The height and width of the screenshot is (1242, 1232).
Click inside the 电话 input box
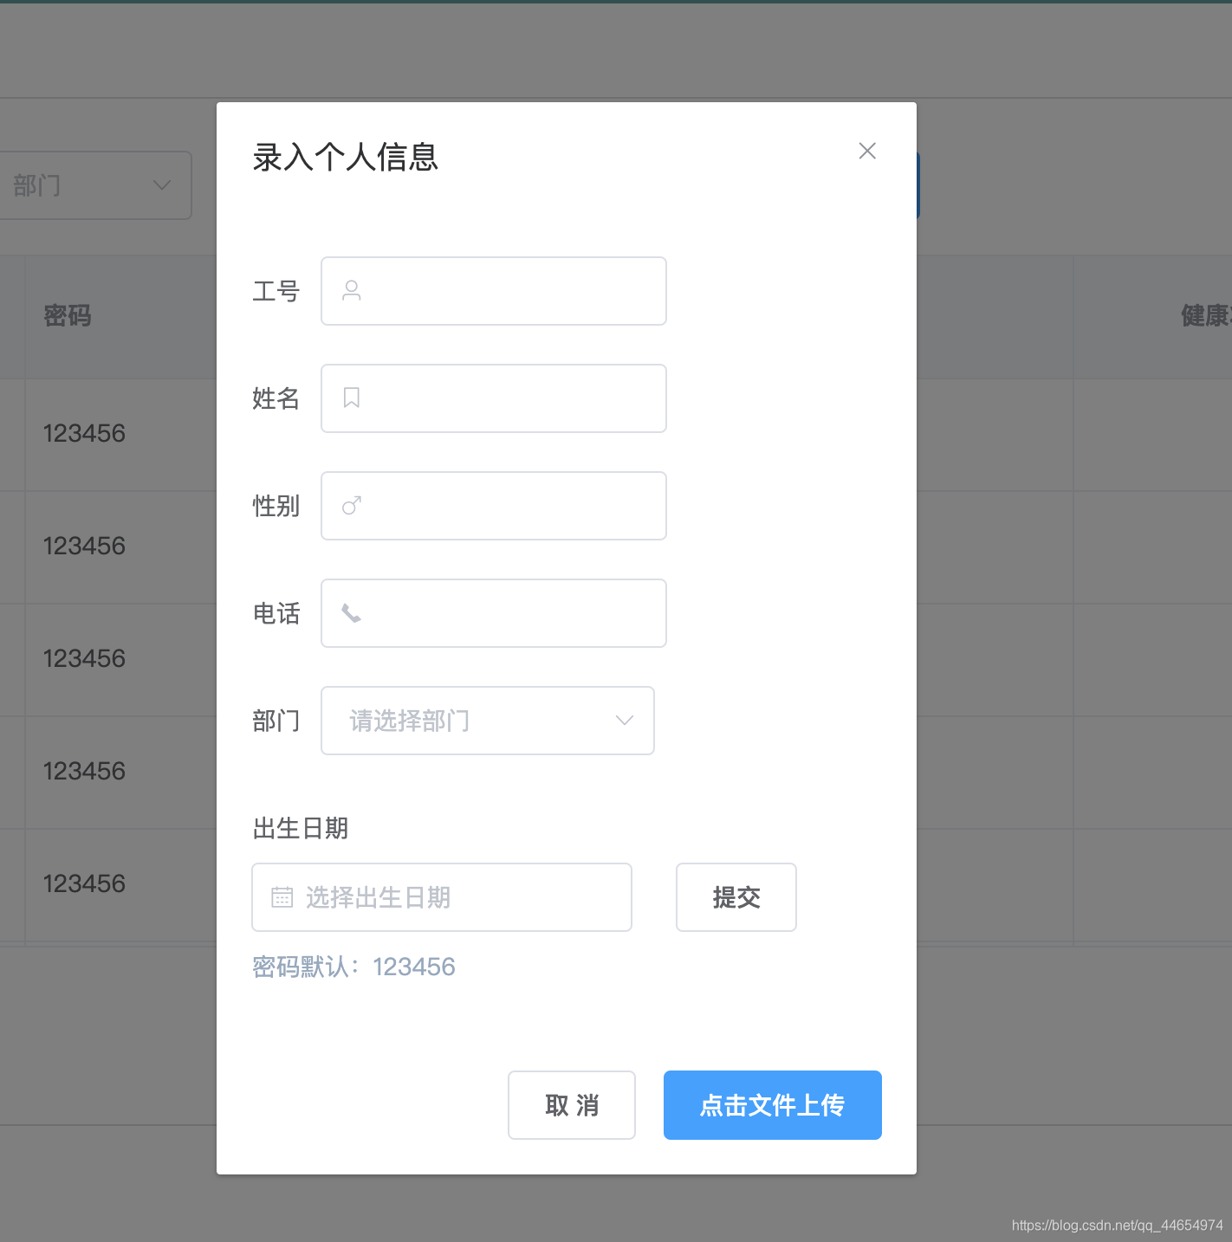click(x=494, y=612)
